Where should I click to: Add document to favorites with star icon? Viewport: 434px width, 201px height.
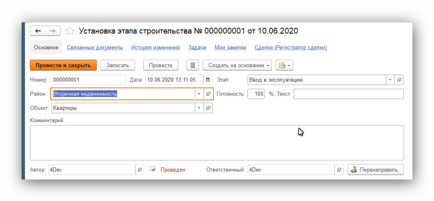(x=70, y=31)
